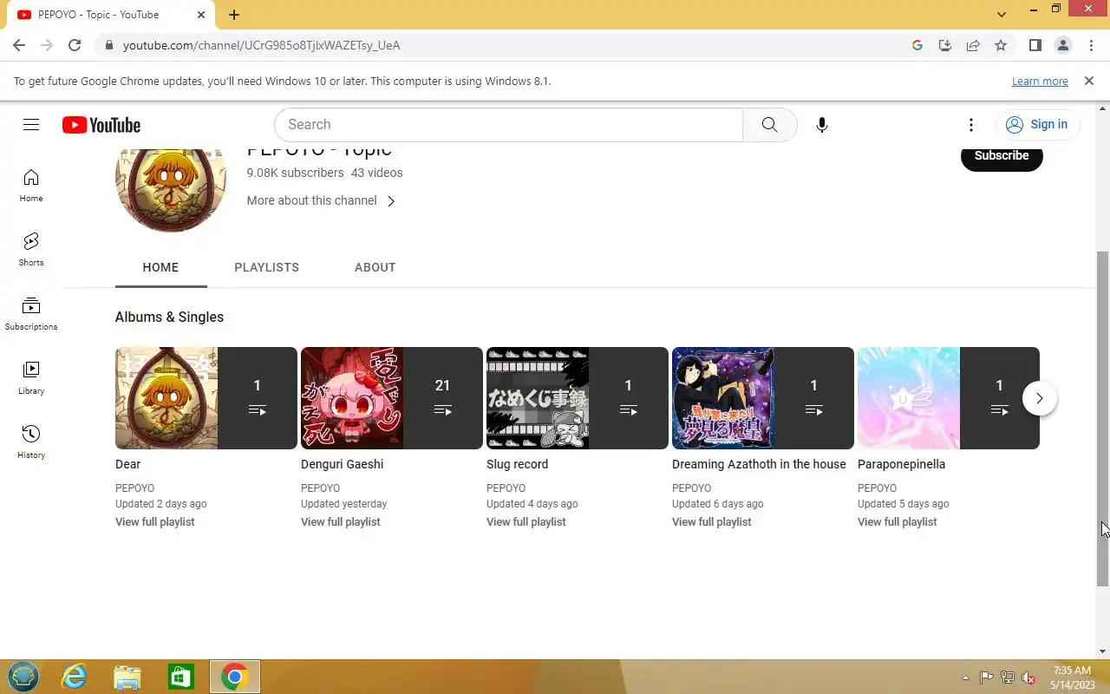The height and width of the screenshot is (694, 1110).
Task: Click the muted volume tray icon
Action: click(1028, 678)
